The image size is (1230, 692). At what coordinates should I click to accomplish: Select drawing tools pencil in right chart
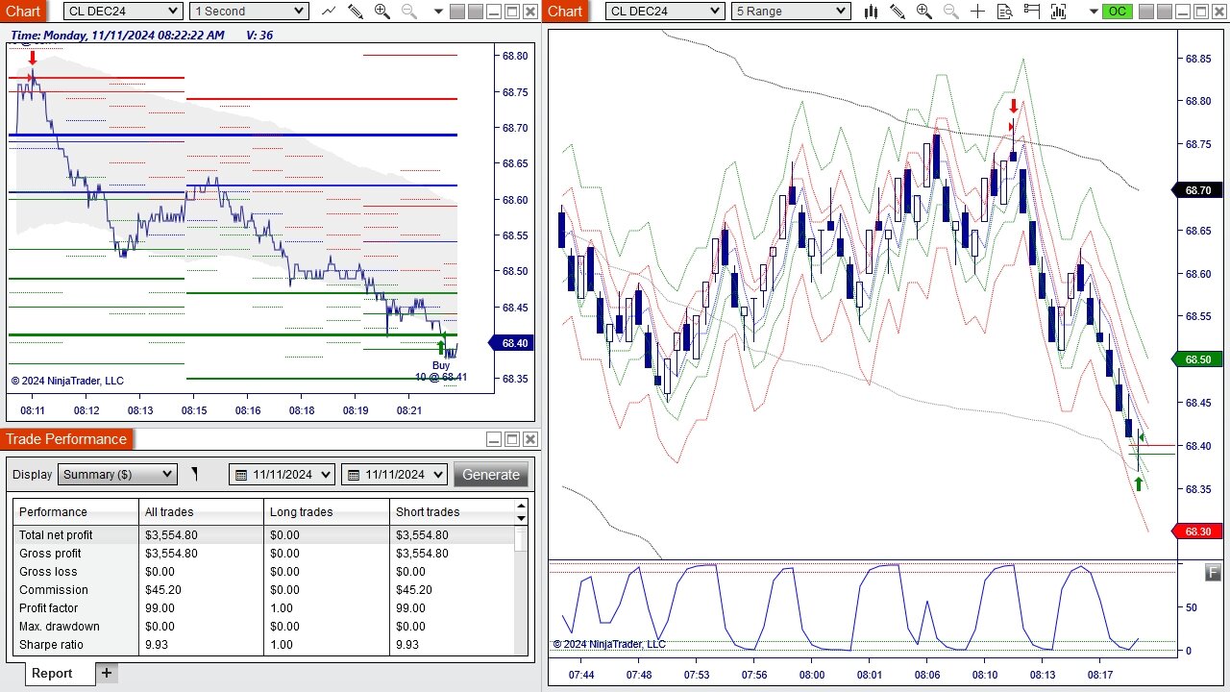click(x=898, y=12)
